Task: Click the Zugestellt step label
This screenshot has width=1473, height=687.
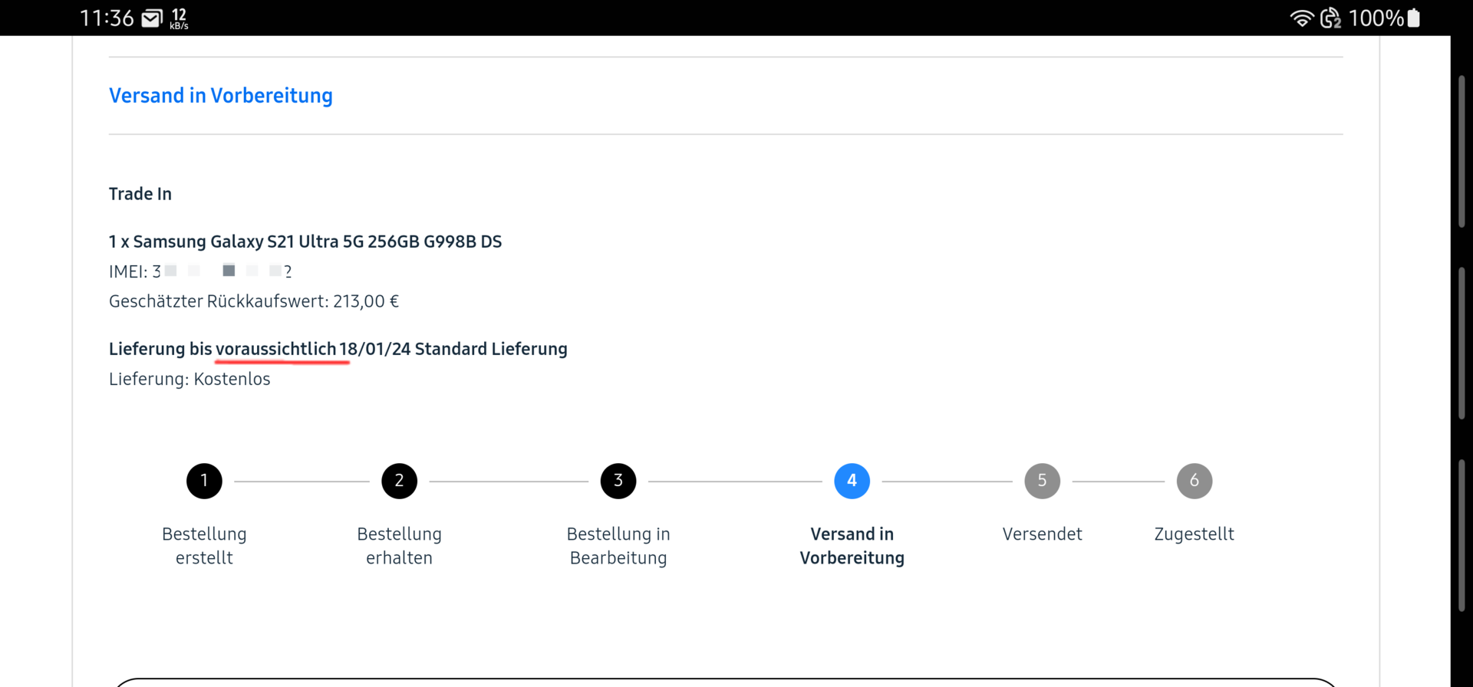Action: coord(1194,534)
